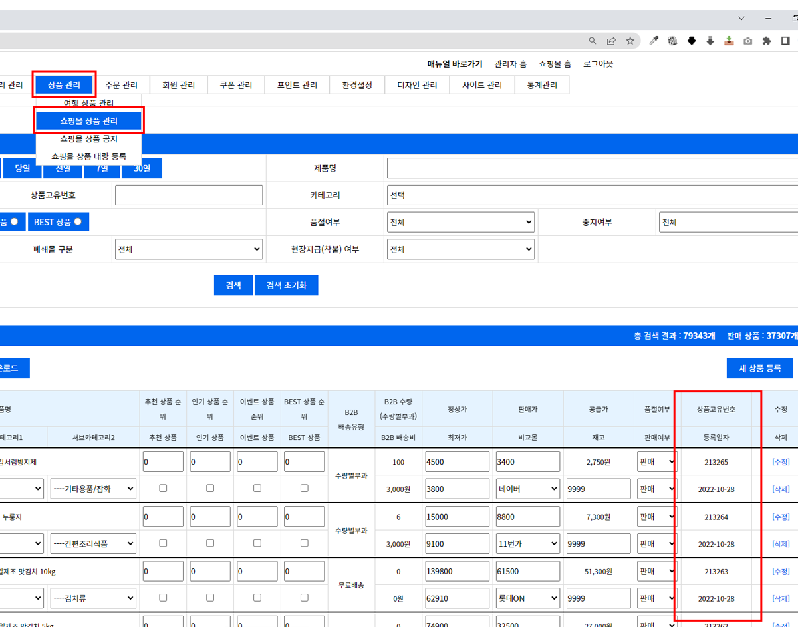798x627 pixels.
Task: Open the 주문 관리 menu tab
Action: click(122, 85)
